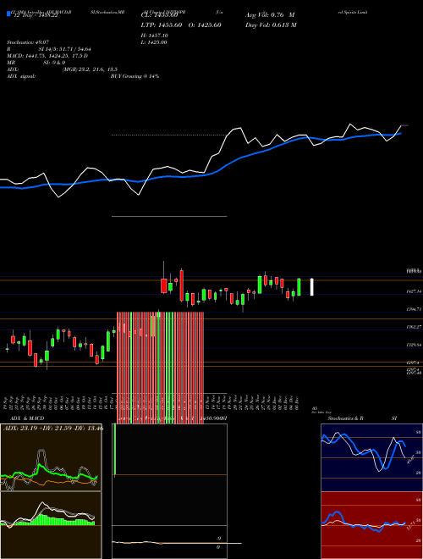Select the ADX (MGR) 23.2, 21.6 values
This screenshot has height=559, width=423.
62,69
